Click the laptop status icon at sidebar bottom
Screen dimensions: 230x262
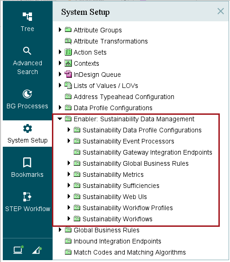point(18,250)
